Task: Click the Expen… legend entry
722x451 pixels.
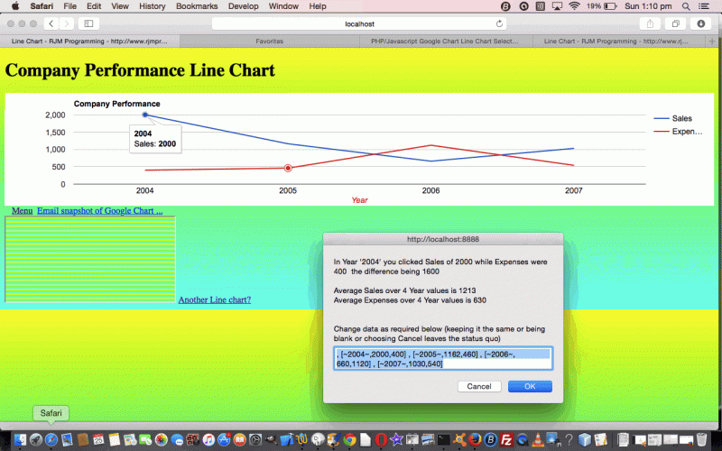Action: coord(678,132)
